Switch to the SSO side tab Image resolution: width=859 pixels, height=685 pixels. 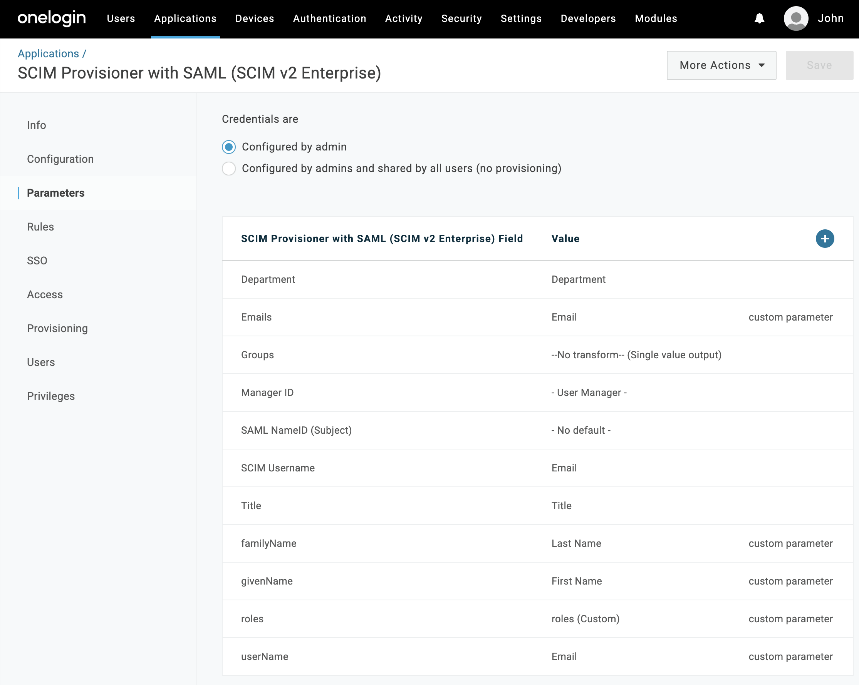pos(37,261)
